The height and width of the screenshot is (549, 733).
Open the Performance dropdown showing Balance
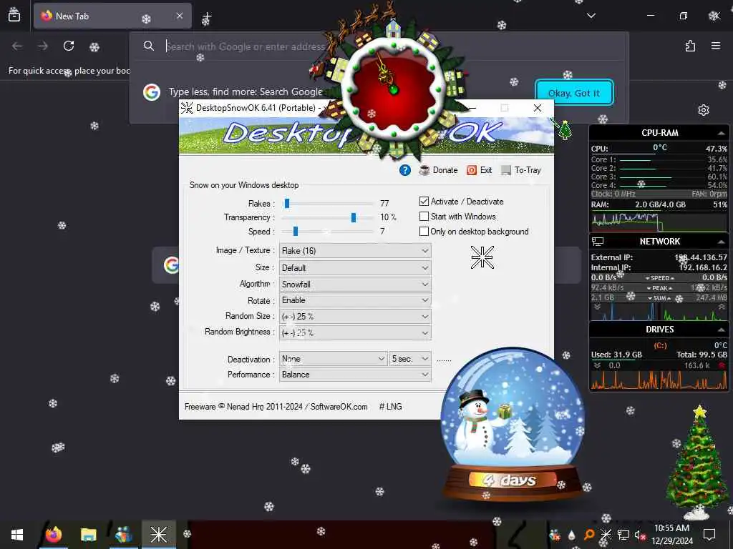point(355,375)
